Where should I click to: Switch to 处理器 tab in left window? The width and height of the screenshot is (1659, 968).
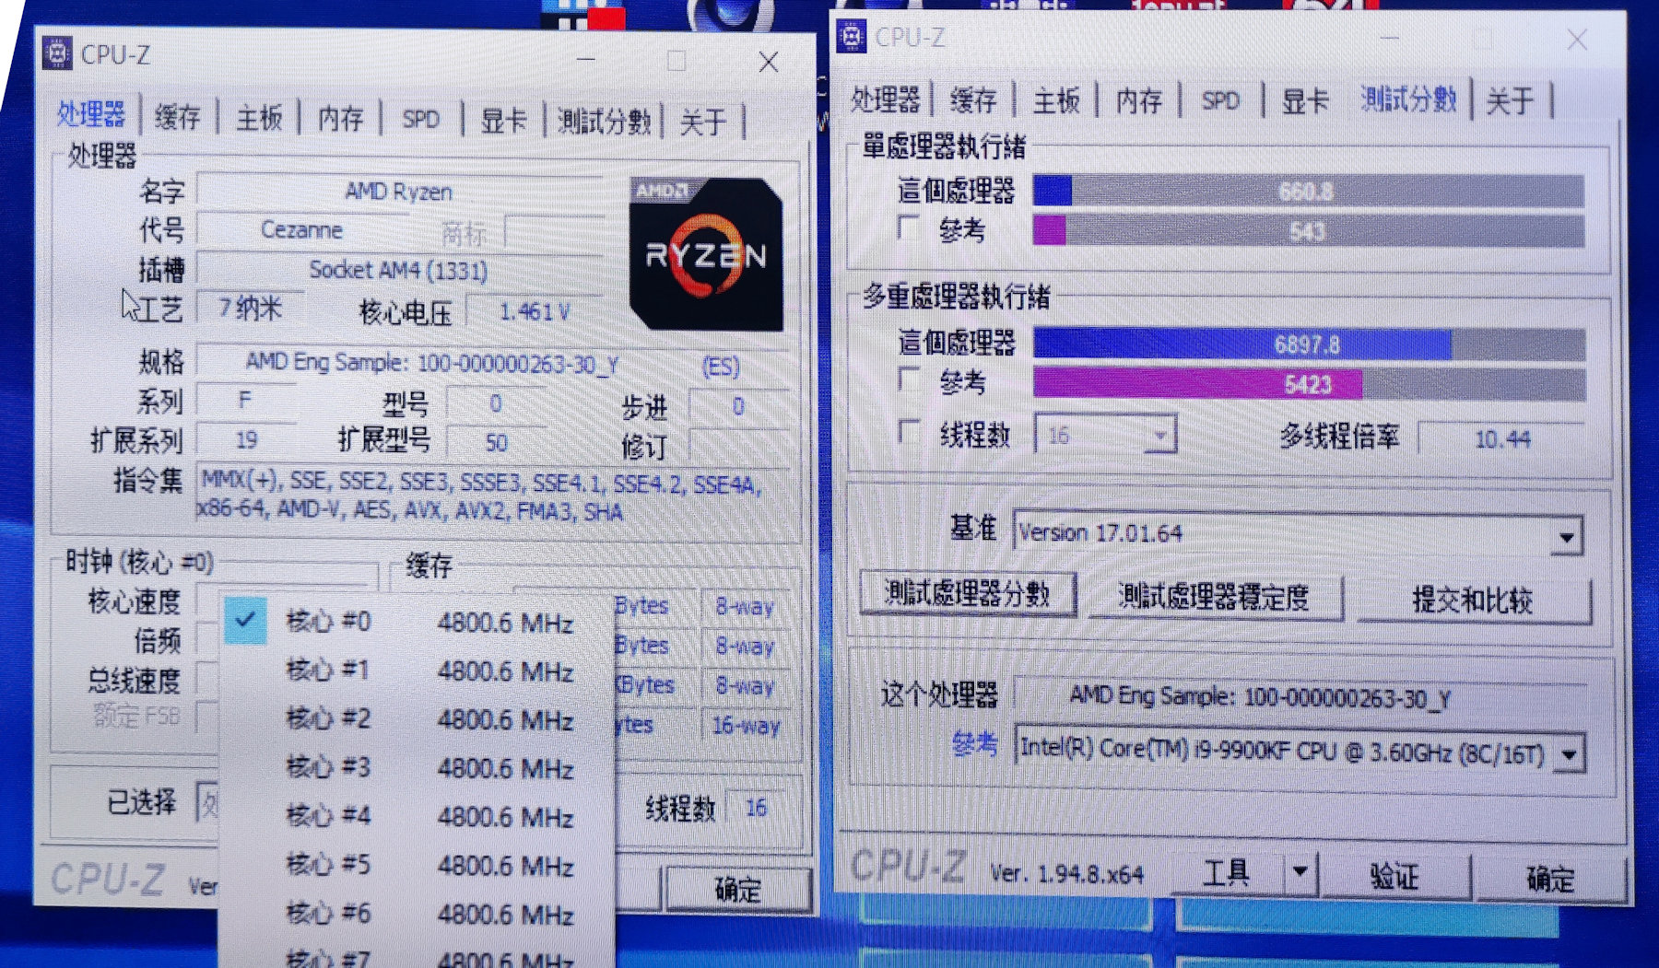click(x=90, y=114)
